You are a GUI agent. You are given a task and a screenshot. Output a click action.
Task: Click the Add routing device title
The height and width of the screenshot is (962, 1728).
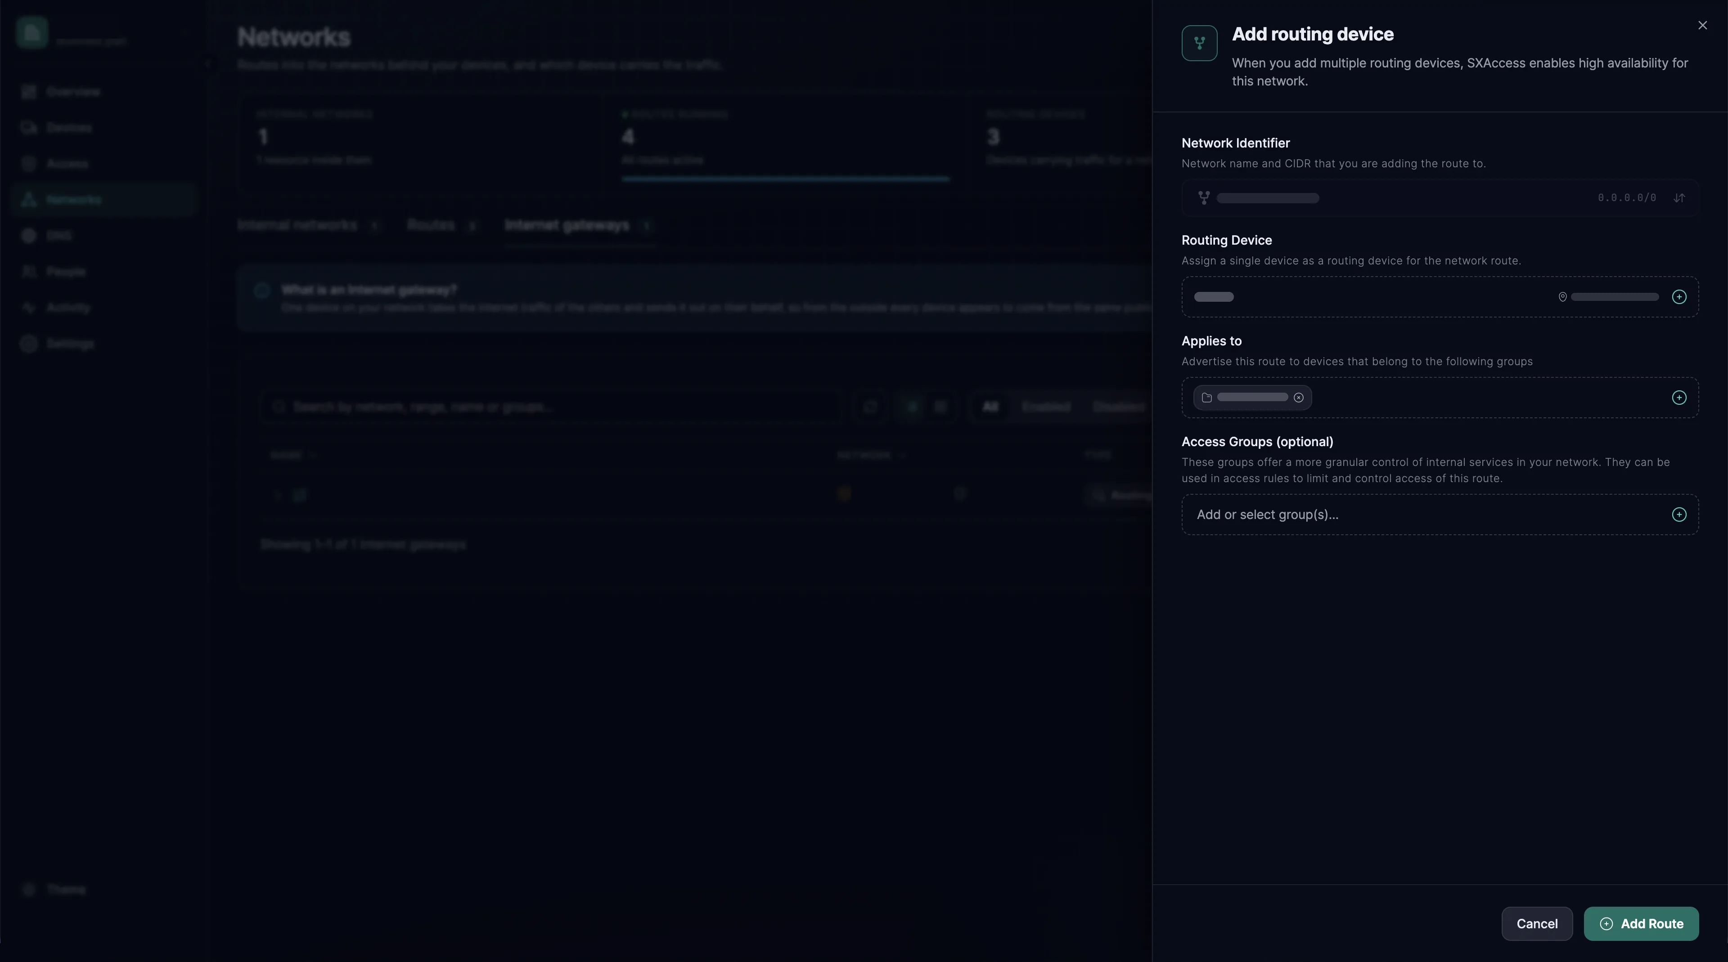click(x=1313, y=34)
